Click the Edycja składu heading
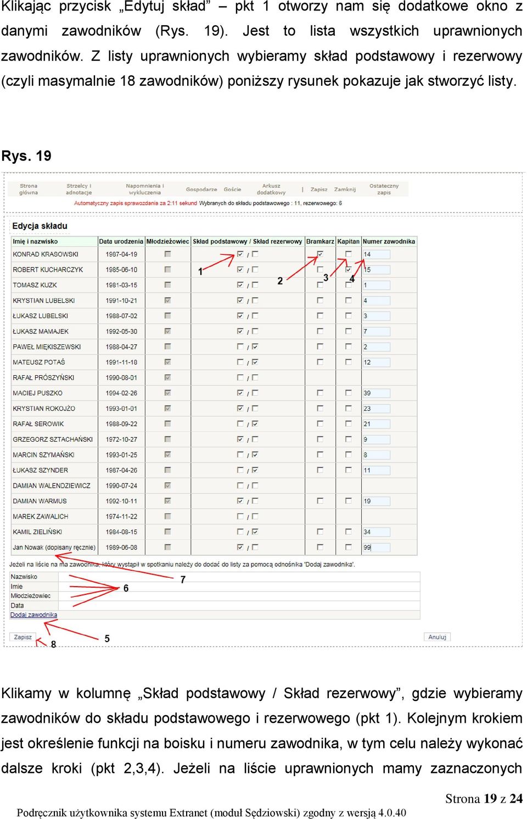 click(x=40, y=226)
